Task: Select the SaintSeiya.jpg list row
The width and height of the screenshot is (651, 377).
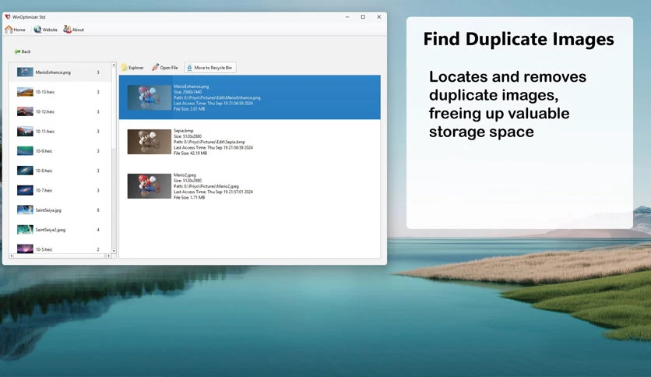Action: tap(60, 210)
